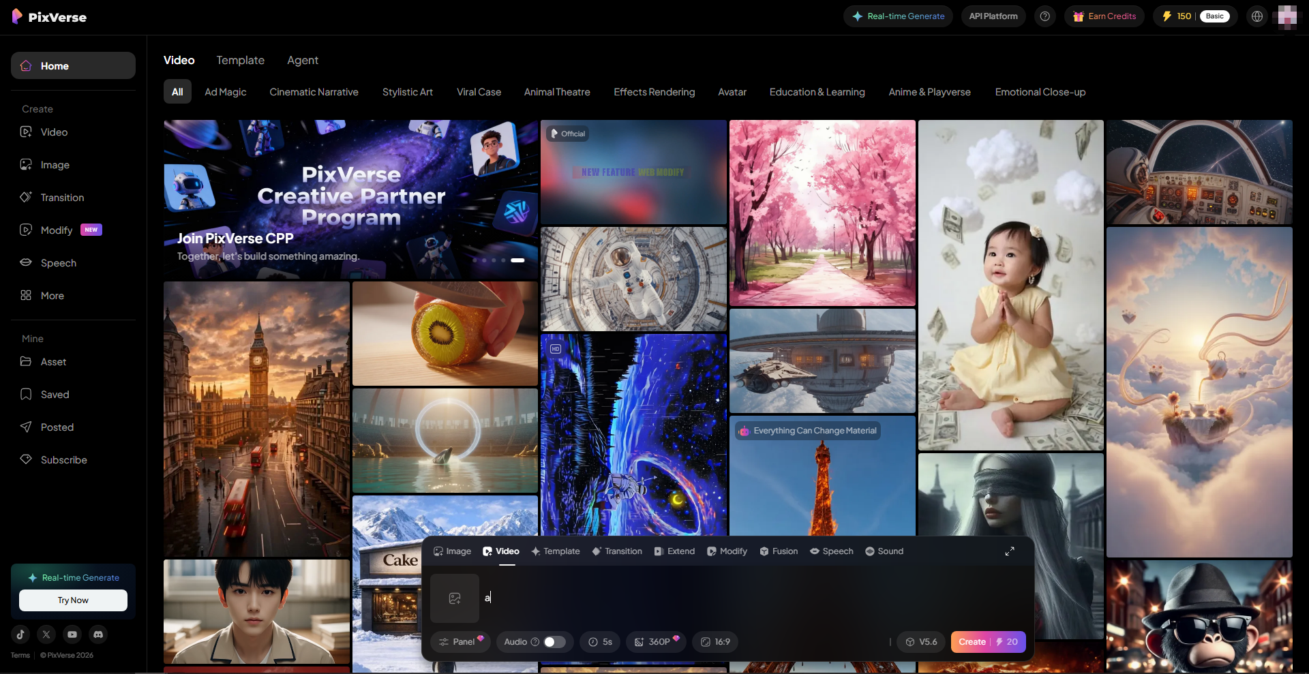Click the TikTok icon in sidebar footer
The height and width of the screenshot is (674, 1309).
tap(20, 634)
